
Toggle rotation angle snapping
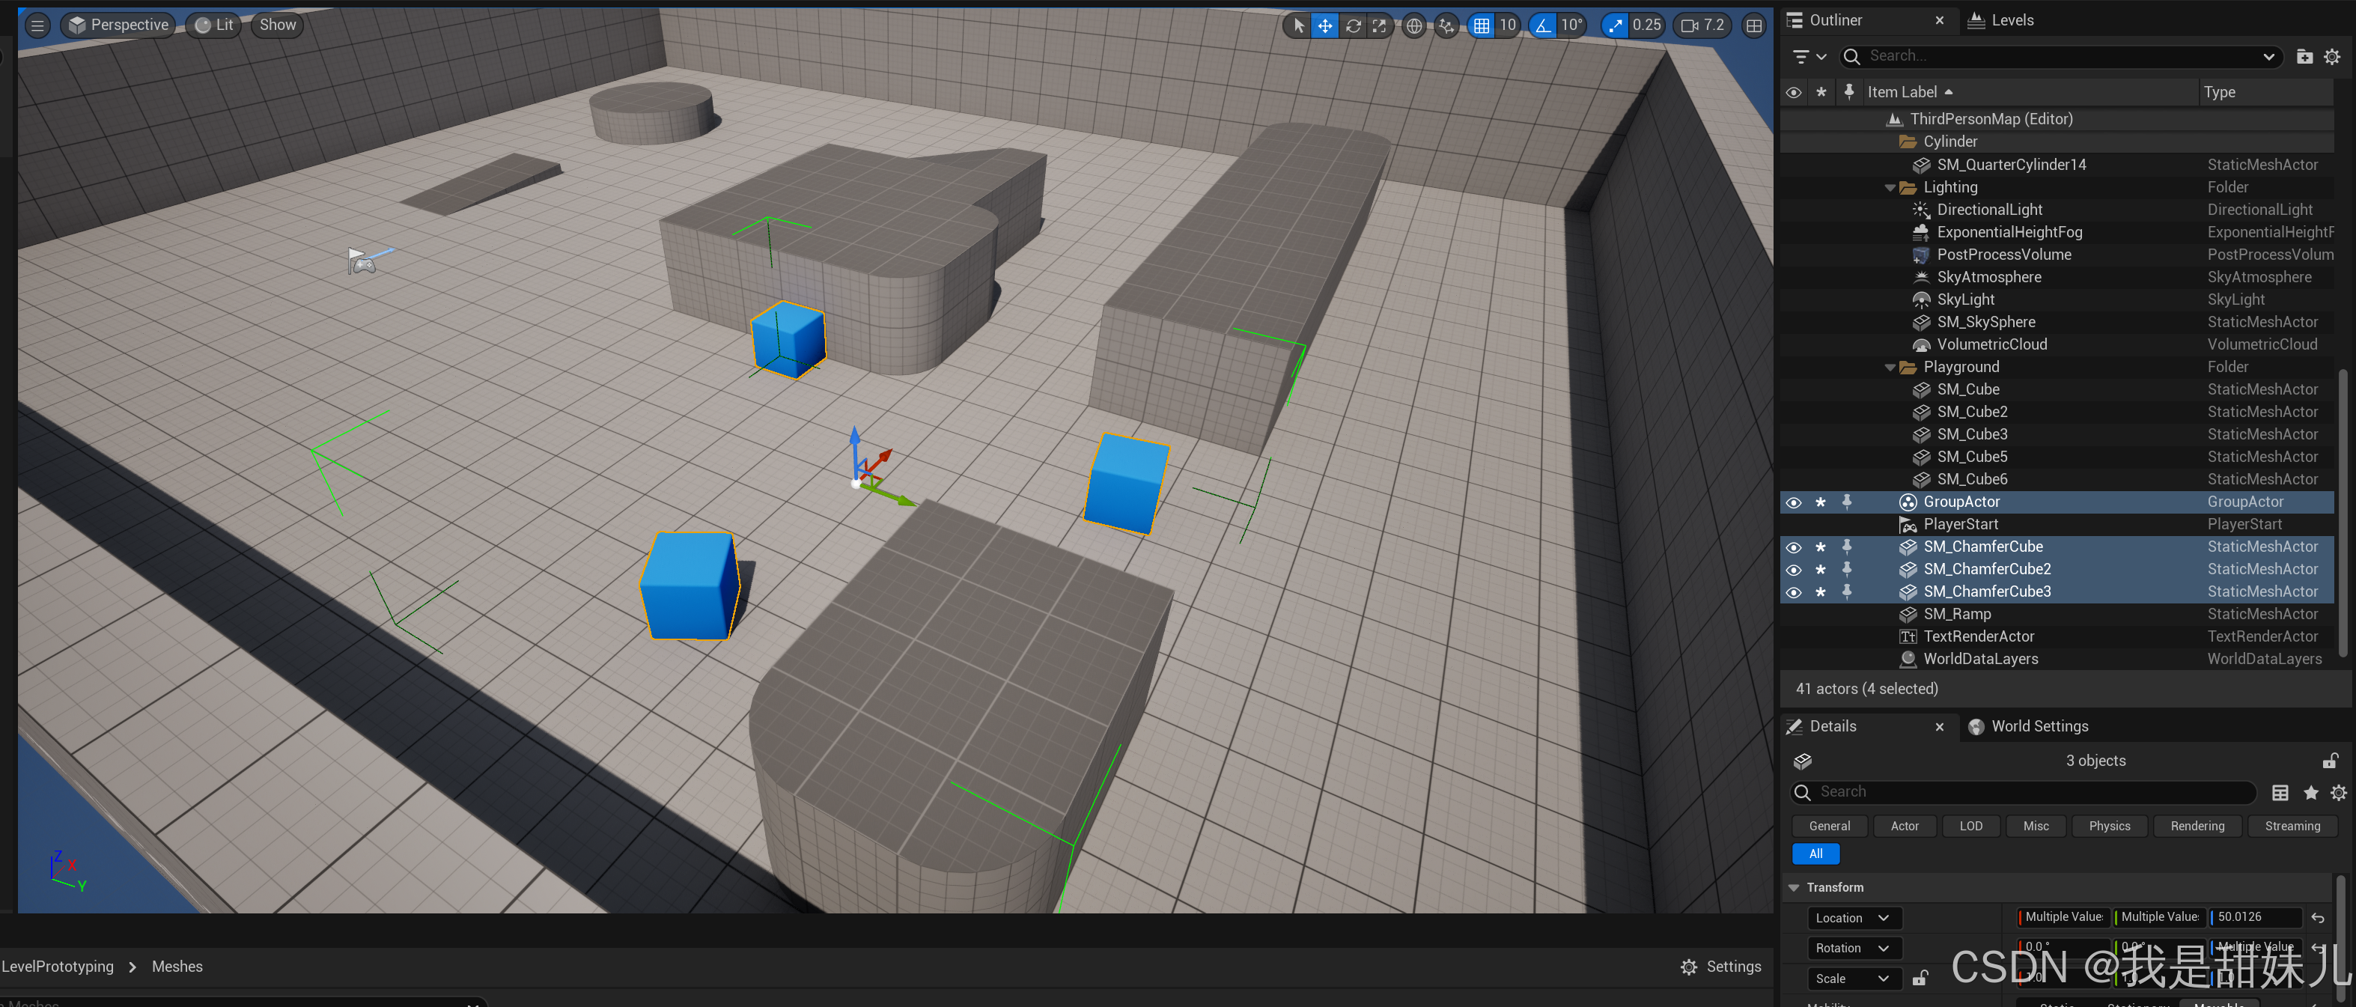[x=1544, y=25]
